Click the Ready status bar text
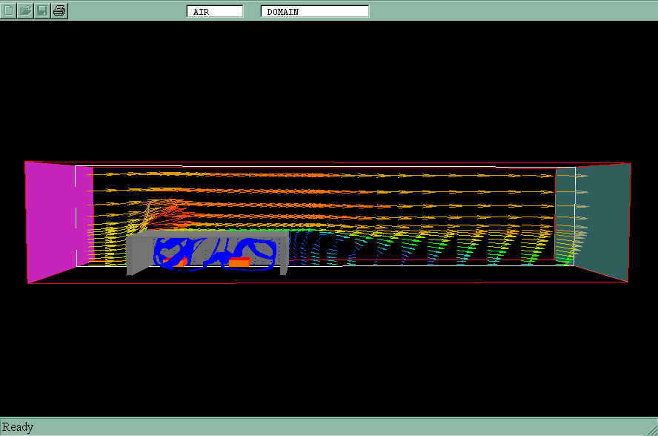 18,427
